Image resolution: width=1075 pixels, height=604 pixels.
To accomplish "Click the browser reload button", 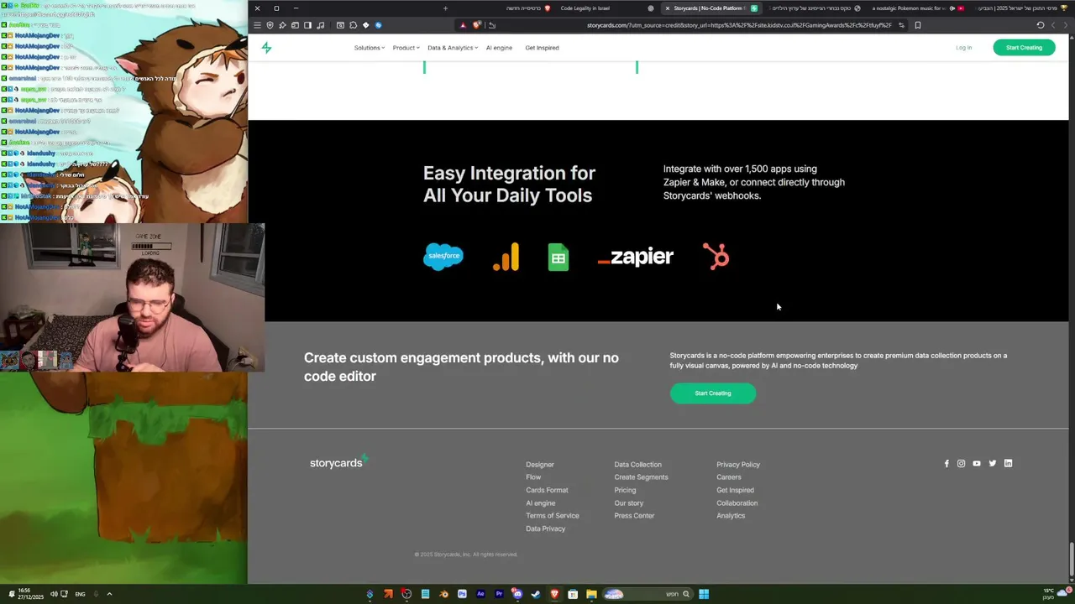I will [1041, 25].
